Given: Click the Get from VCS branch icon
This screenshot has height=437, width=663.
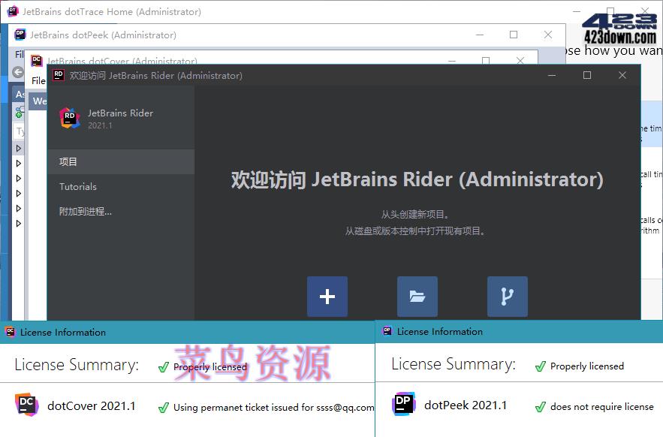Looking at the screenshot, I should click(508, 296).
